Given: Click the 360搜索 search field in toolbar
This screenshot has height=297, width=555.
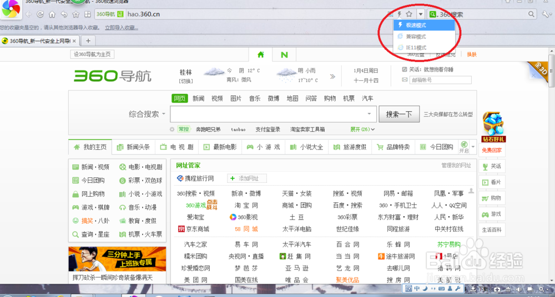Looking at the screenshot, I should click(x=483, y=14).
